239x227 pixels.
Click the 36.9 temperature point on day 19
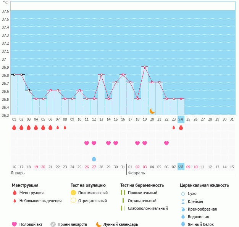pos(145,67)
